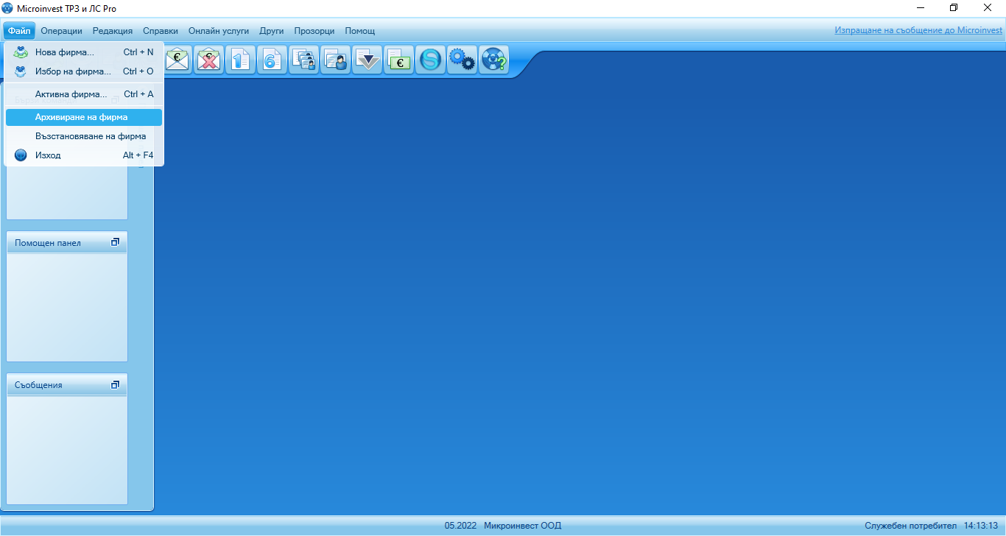This screenshot has height=536, width=1006.
Task: Click the multiple employee cards toolbar icon
Action: point(304,60)
